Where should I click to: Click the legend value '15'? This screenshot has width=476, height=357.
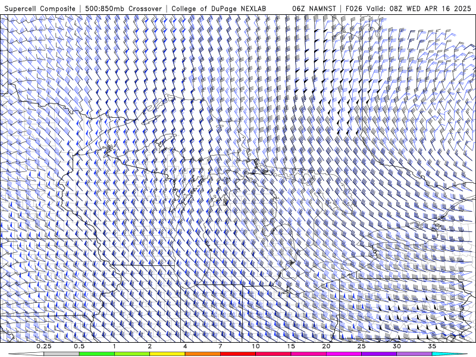[291, 346]
